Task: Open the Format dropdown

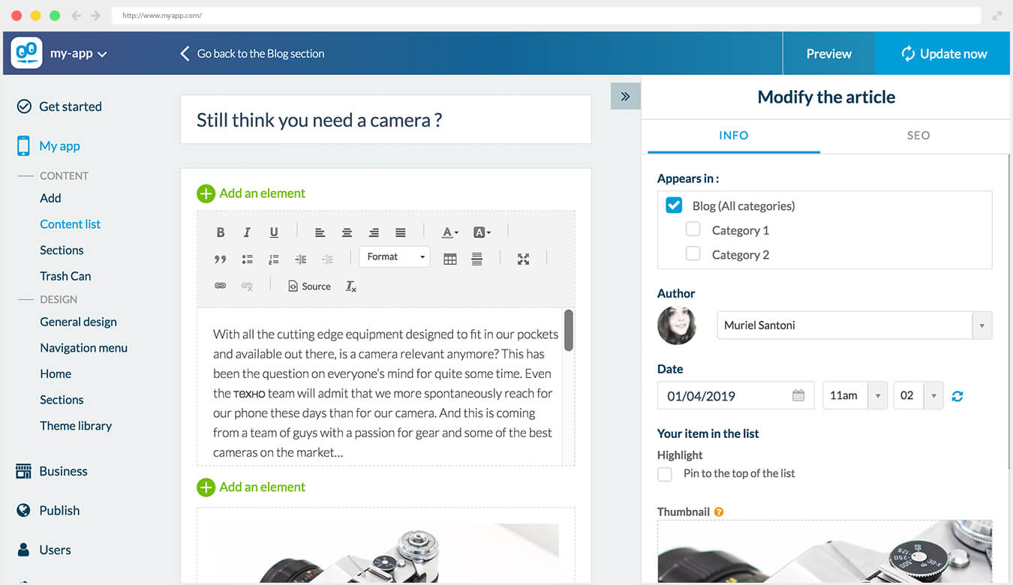Action: 395,256
